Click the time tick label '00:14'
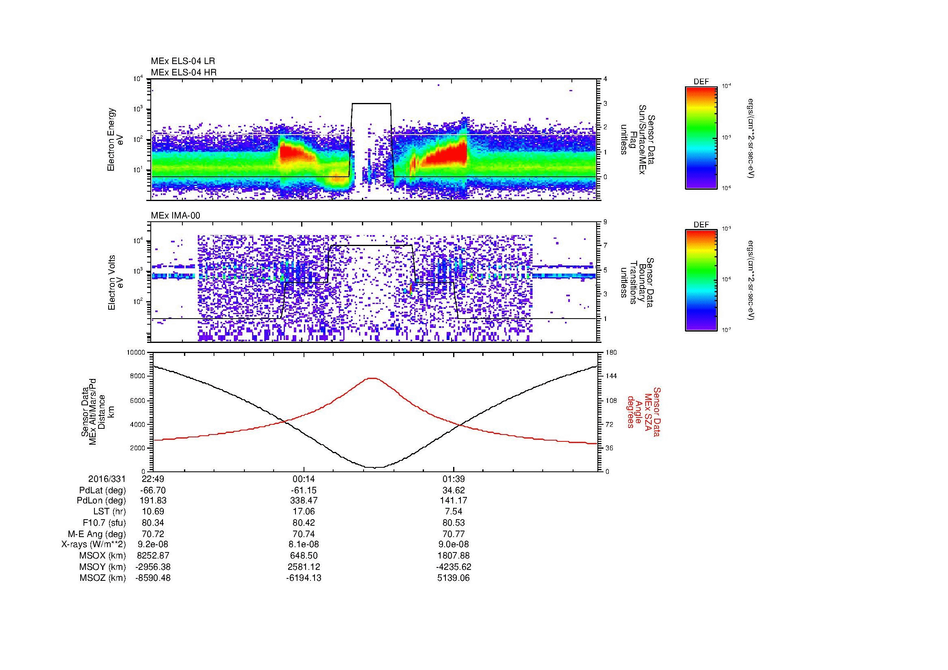Image resolution: width=948 pixels, height=670 pixels. [x=304, y=479]
